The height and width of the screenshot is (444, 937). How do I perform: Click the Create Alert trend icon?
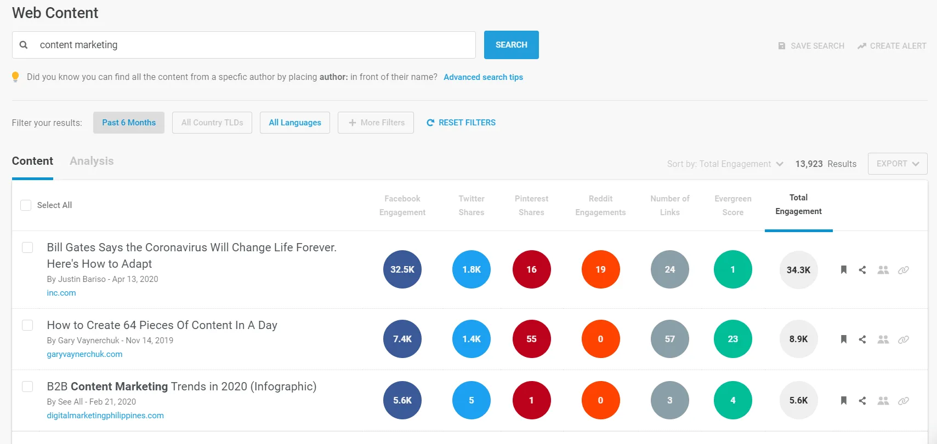[862, 46]
